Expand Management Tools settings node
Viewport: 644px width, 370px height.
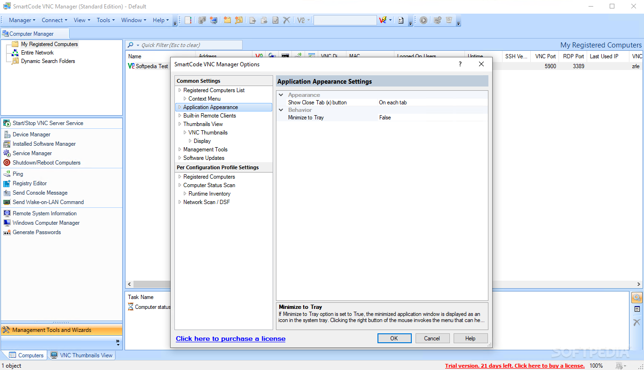click(180, 150)
